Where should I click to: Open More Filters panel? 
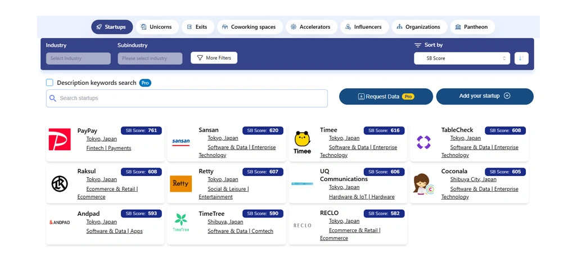pos(214,58)
